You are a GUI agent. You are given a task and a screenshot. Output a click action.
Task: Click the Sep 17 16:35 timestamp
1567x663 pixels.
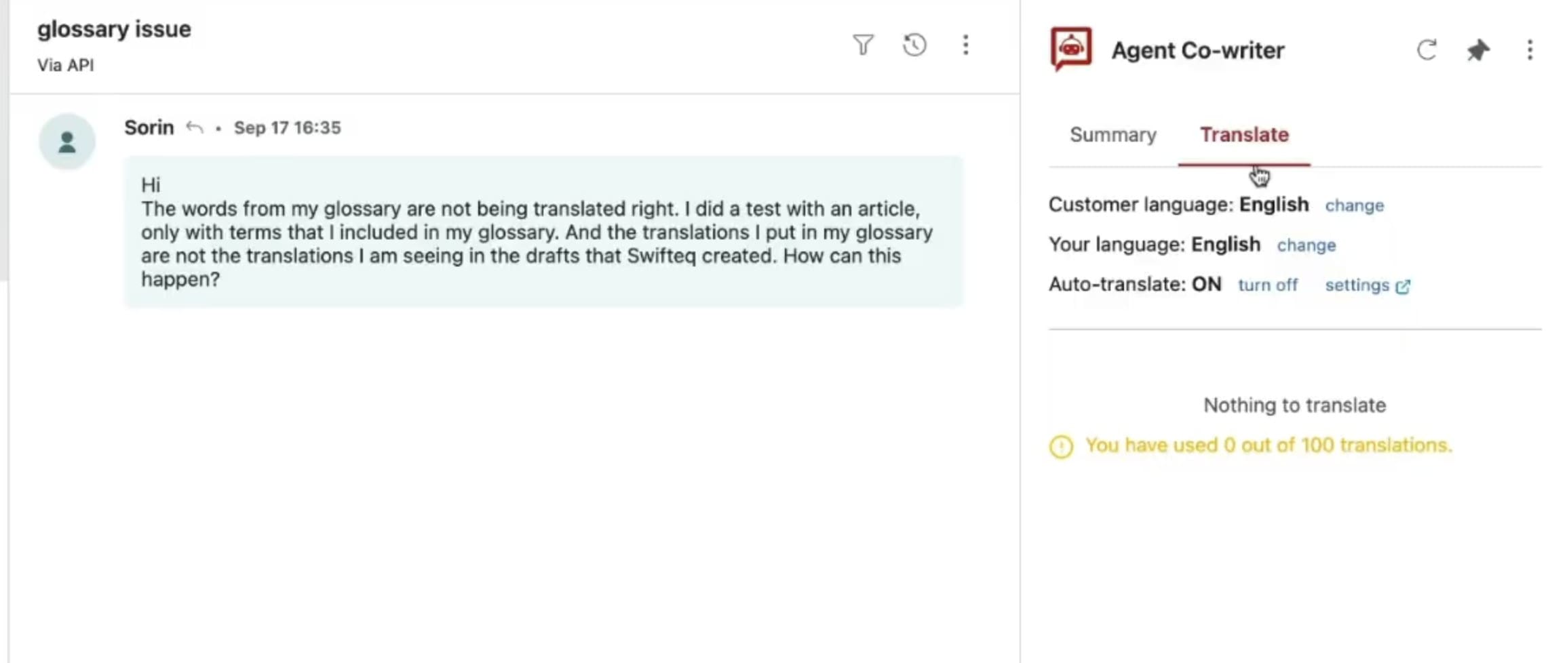pyautogui.click(x=287, y=127)
